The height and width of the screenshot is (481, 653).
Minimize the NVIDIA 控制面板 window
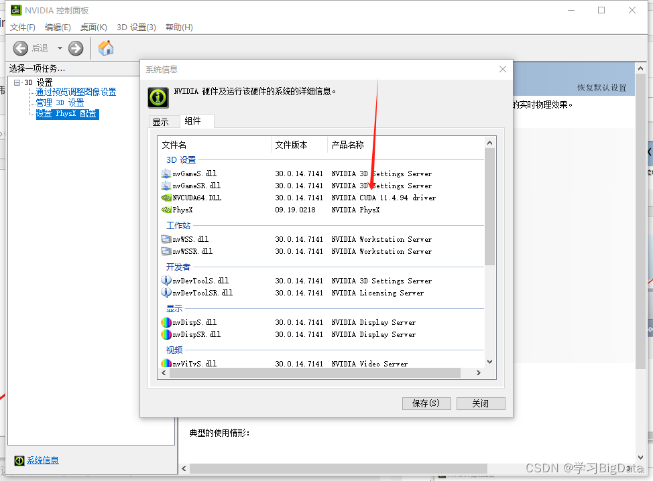(571, 11)
